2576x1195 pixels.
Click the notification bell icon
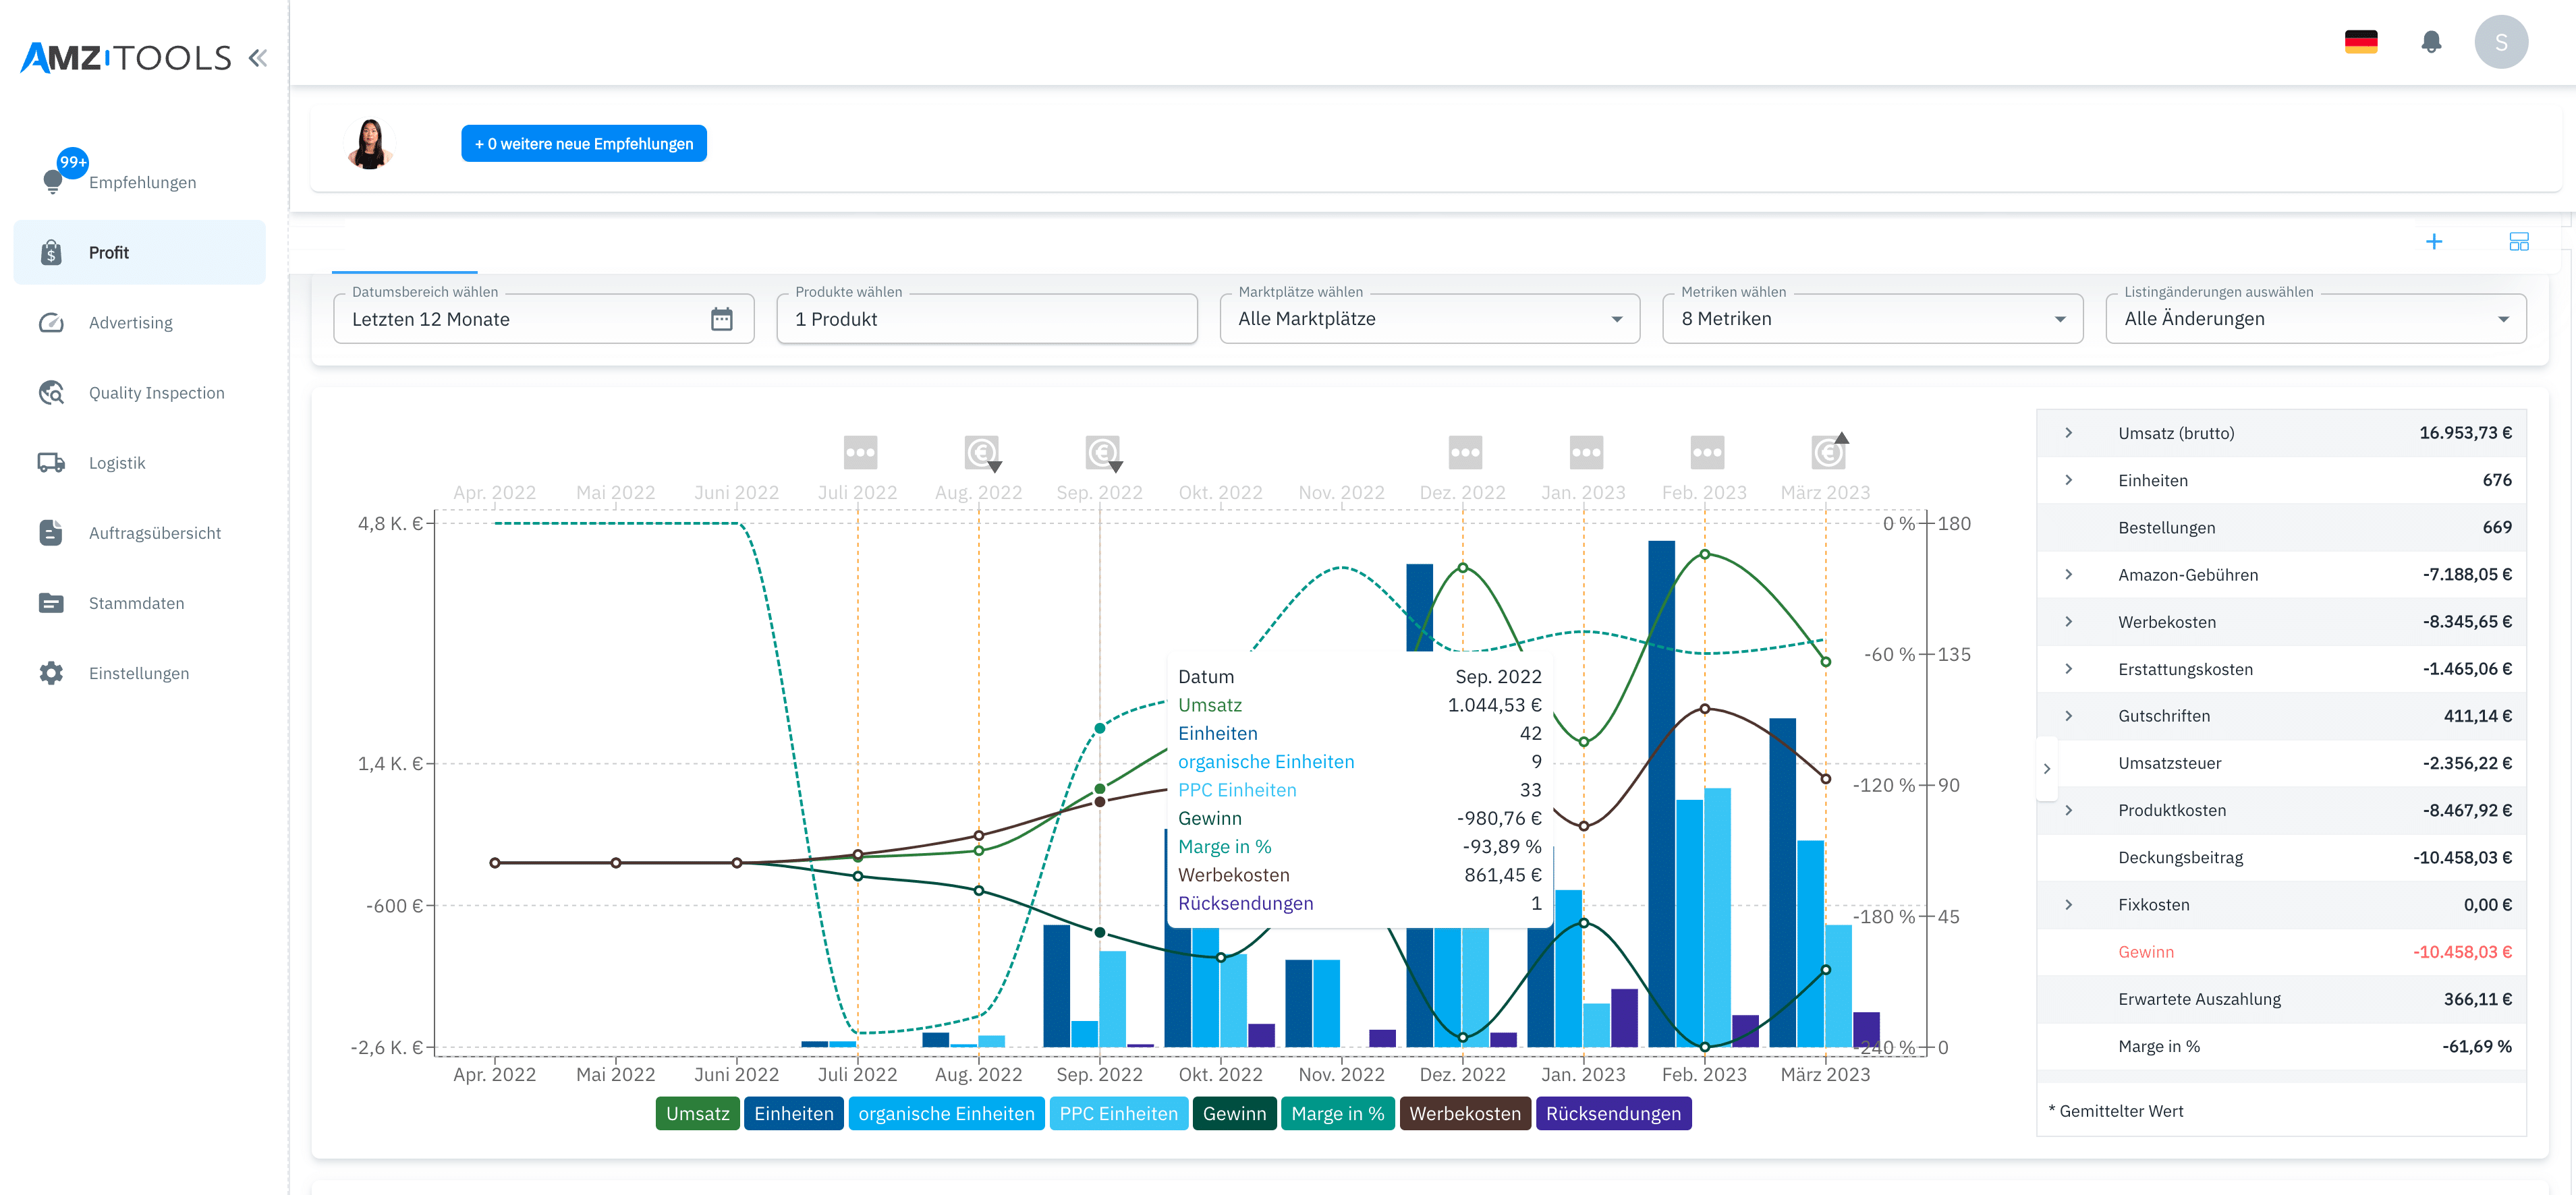pos(2431,42)
